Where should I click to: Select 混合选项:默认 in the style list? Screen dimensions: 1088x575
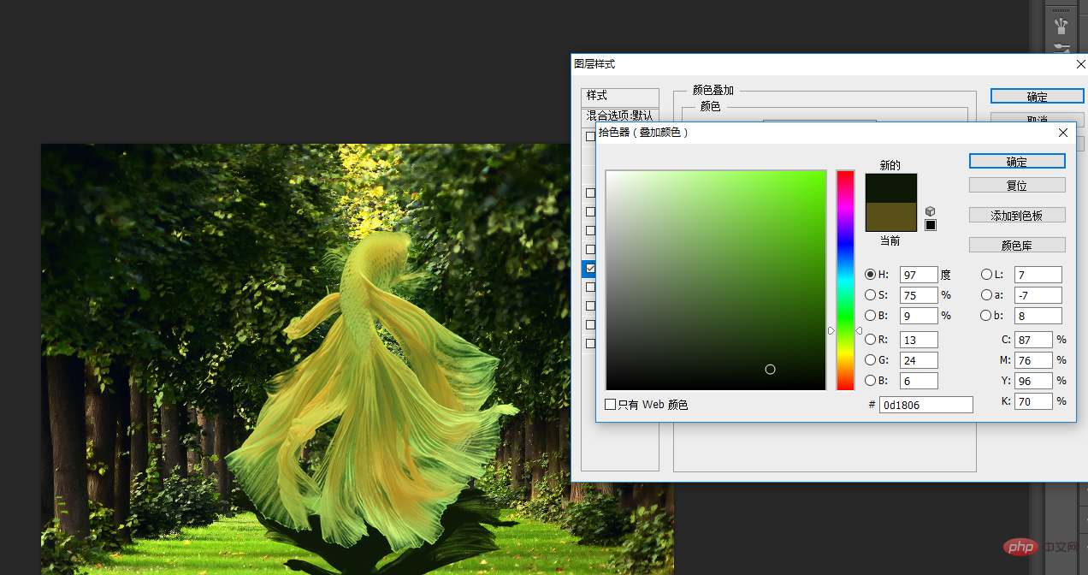[x=620, y=116]
